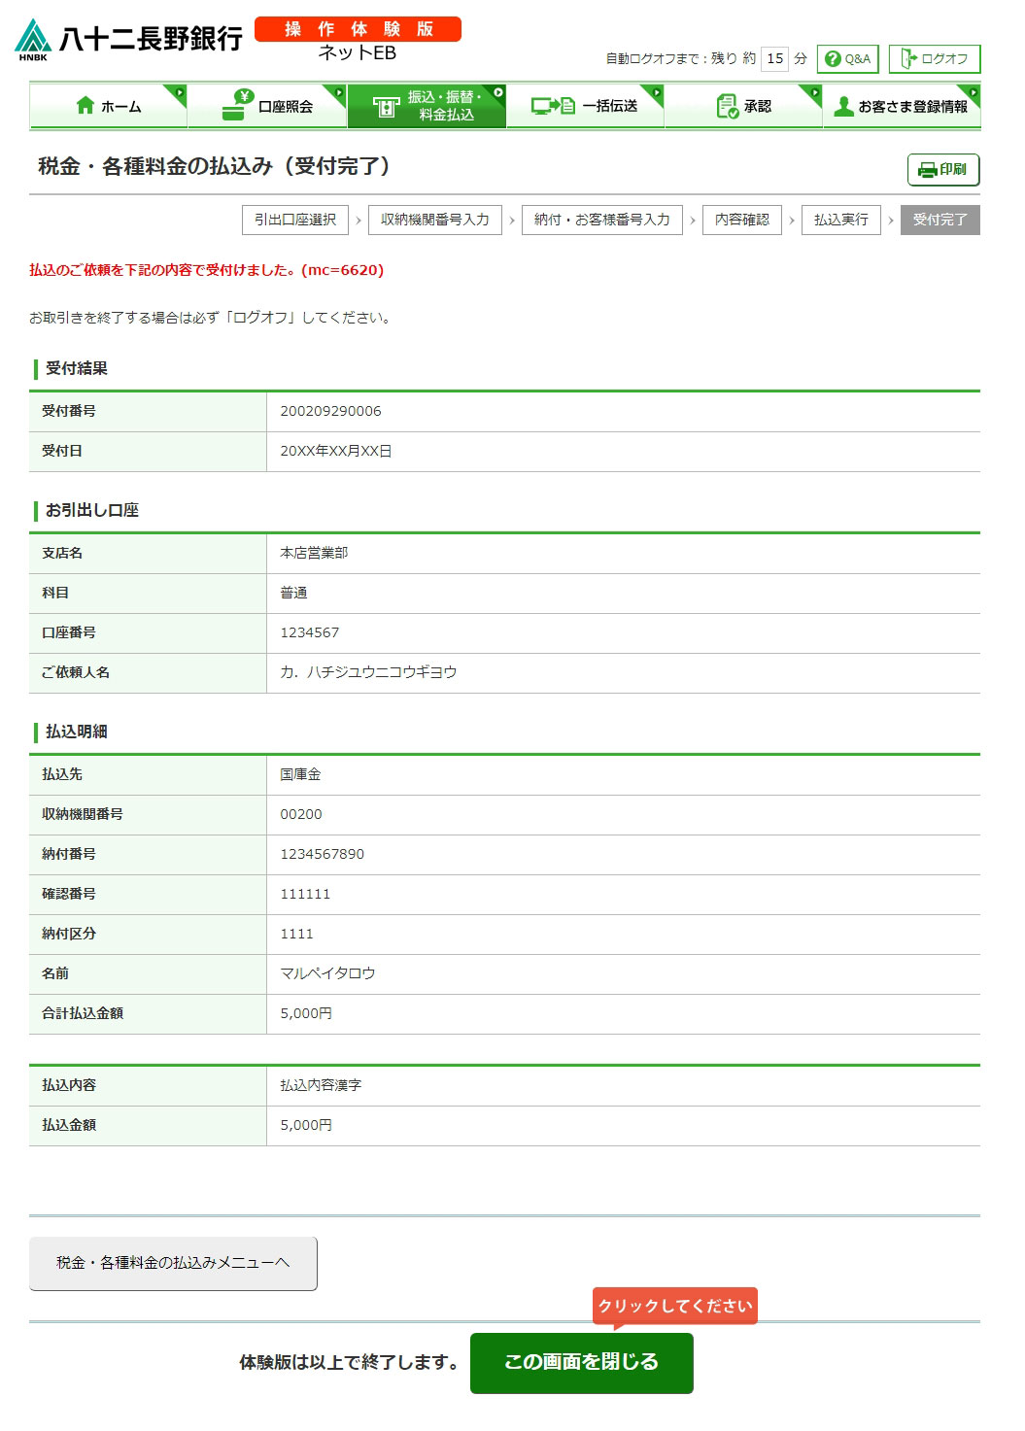
Task: Click the printer icon on 印刷 button
Action: [927, 170]
